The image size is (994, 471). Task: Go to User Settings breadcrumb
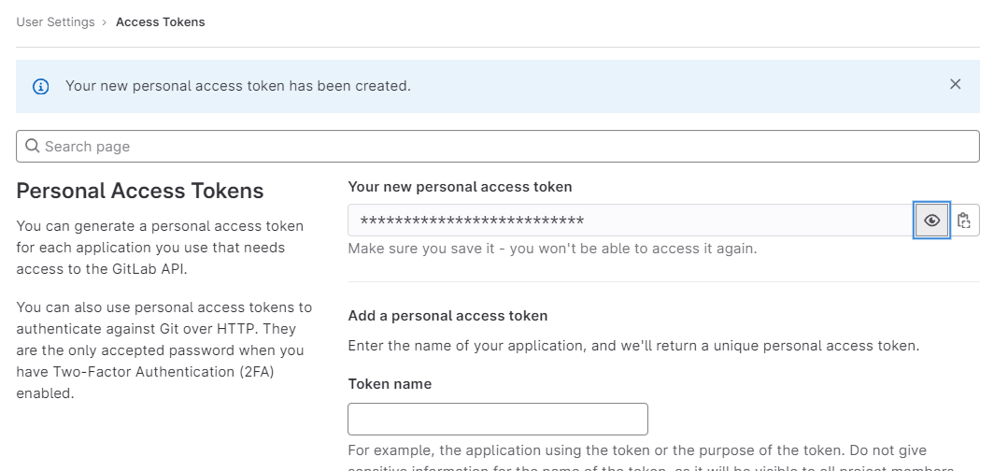55,22
